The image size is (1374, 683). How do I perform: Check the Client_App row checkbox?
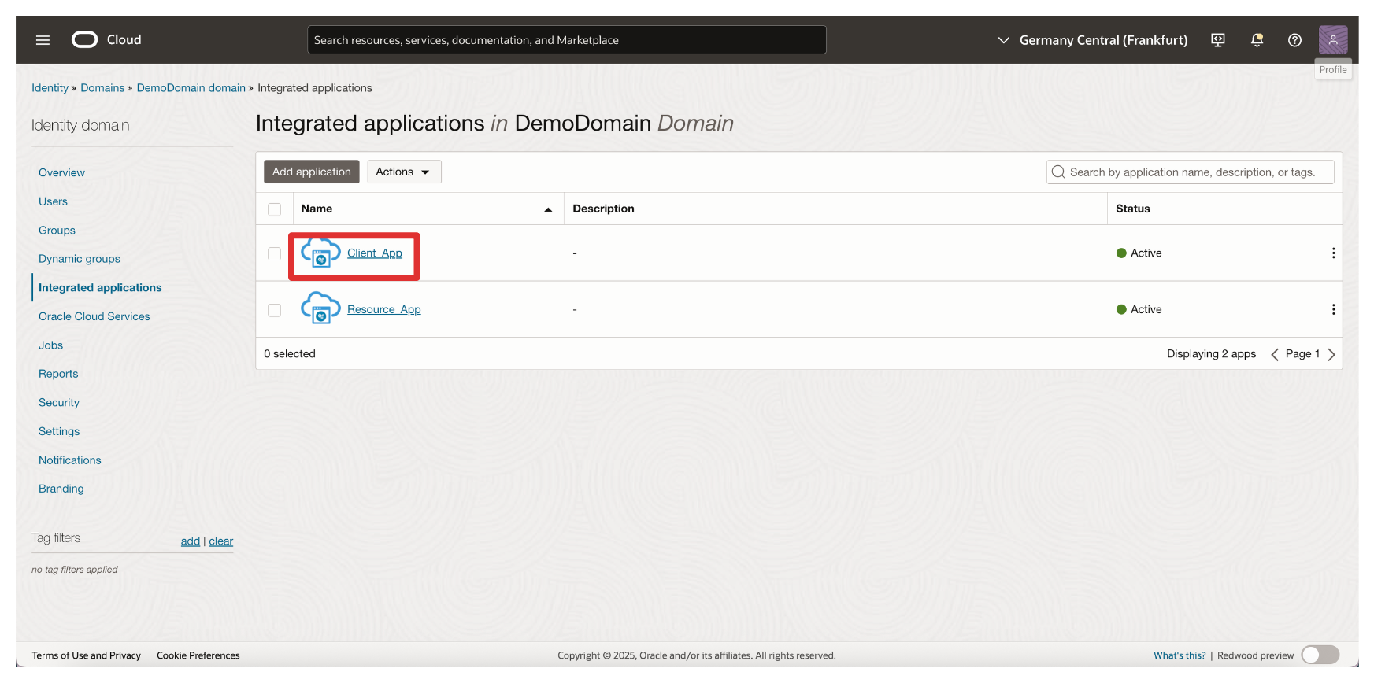click(274, 253)
